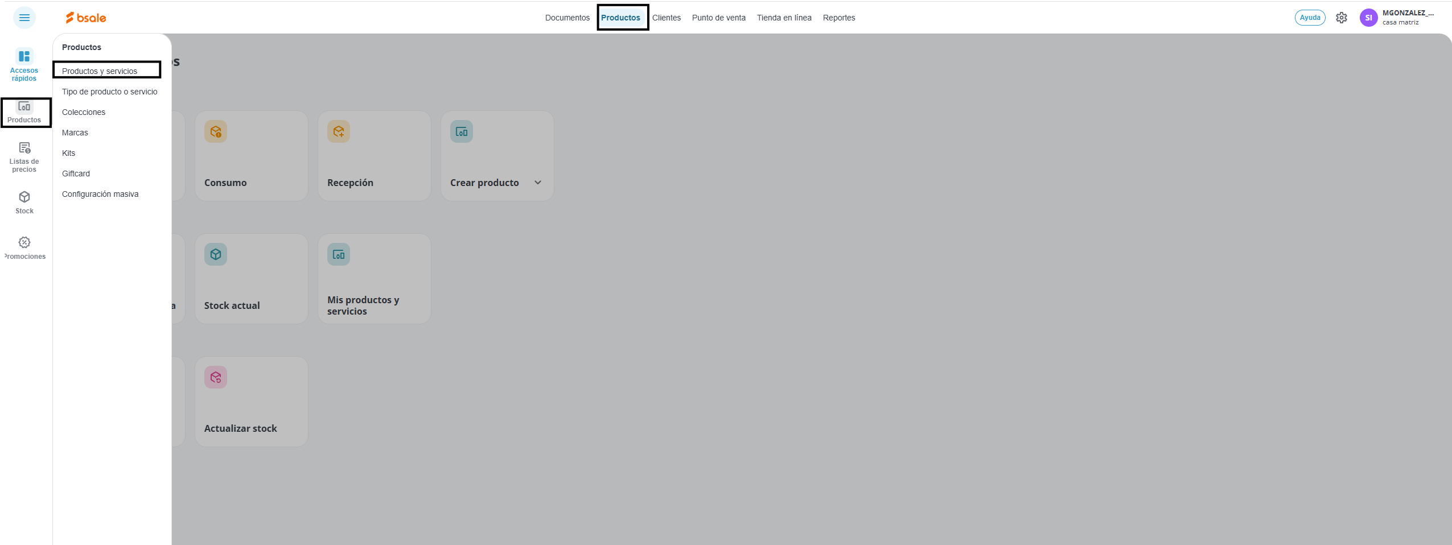Go to the bsale logo home
The width and height of the screenshot is (1452, 545).
86,18
